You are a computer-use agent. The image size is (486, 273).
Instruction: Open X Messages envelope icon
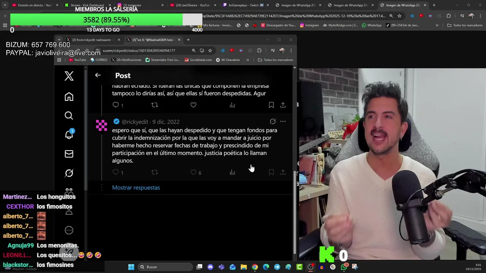point(69,154)
